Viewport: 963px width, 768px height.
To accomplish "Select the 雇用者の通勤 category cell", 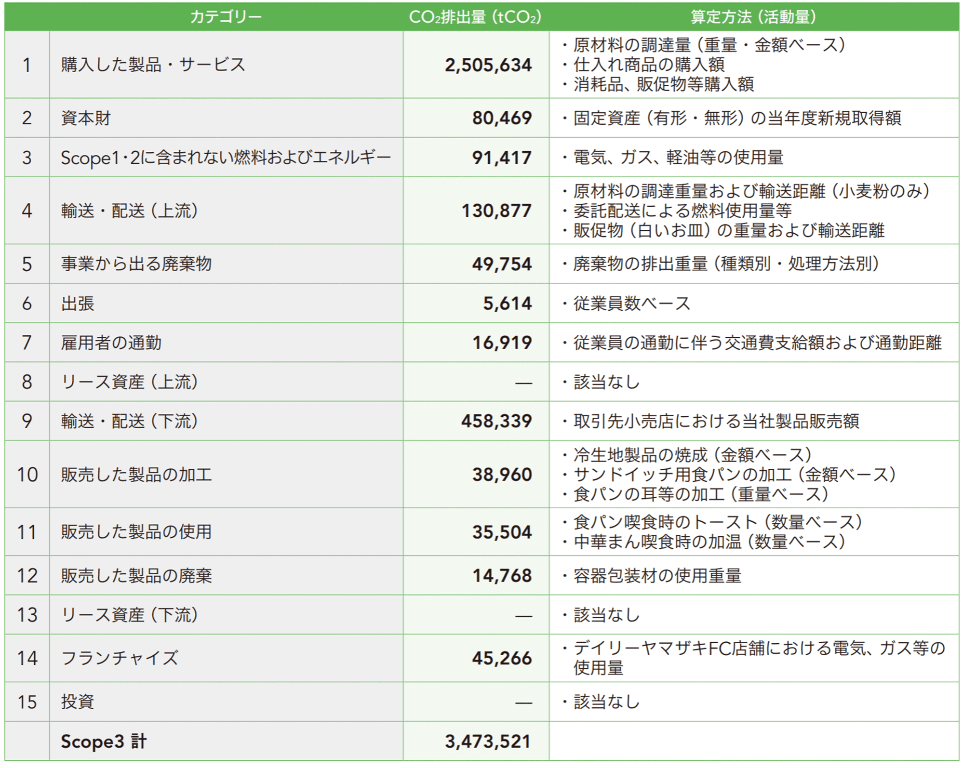I will pyautogui.click(x=111, y=343).
